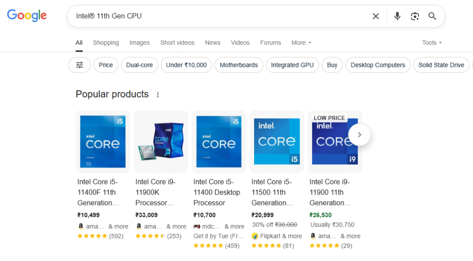Open the Tools dropdown
This screenshot has width=473, height=261.
(x=431, y=43)
